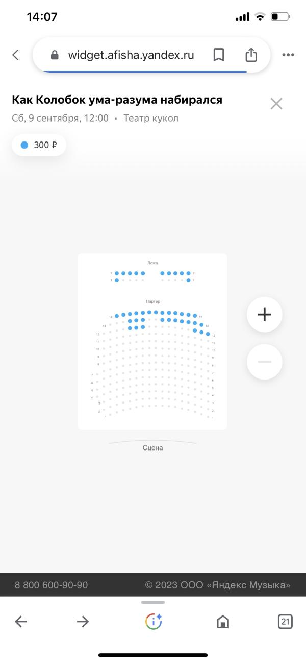Select last blue seat in right Ложа row 1
Image resolution: width=306 pixels, height=663 pixels.
189,280
